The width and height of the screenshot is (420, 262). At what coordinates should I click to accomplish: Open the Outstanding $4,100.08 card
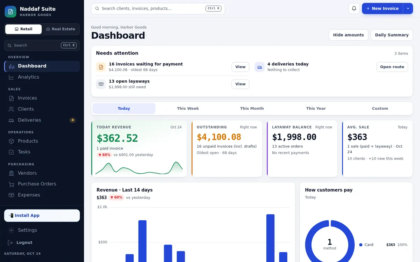click(x=227, y=149)
